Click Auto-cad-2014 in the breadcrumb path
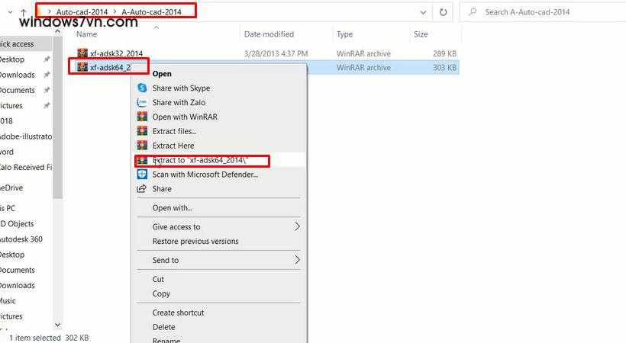Screen dimensions: 626x343 [82, 12]
